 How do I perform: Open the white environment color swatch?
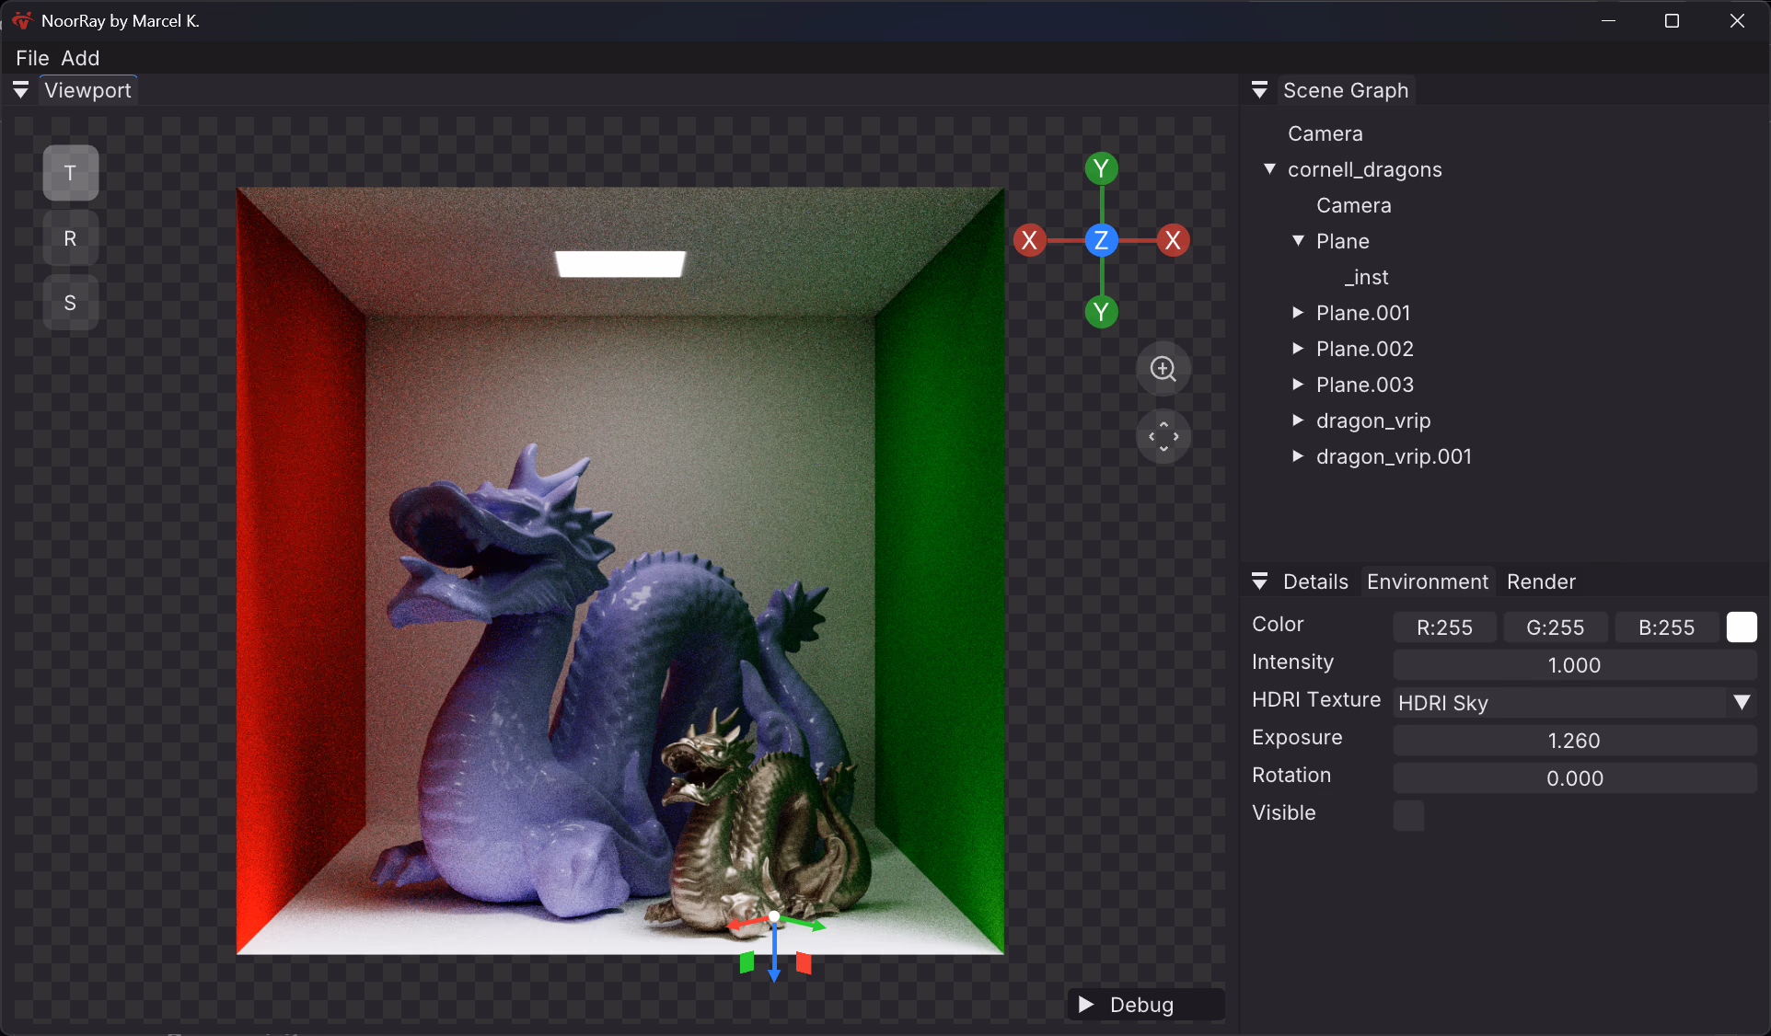point(1741,627)
